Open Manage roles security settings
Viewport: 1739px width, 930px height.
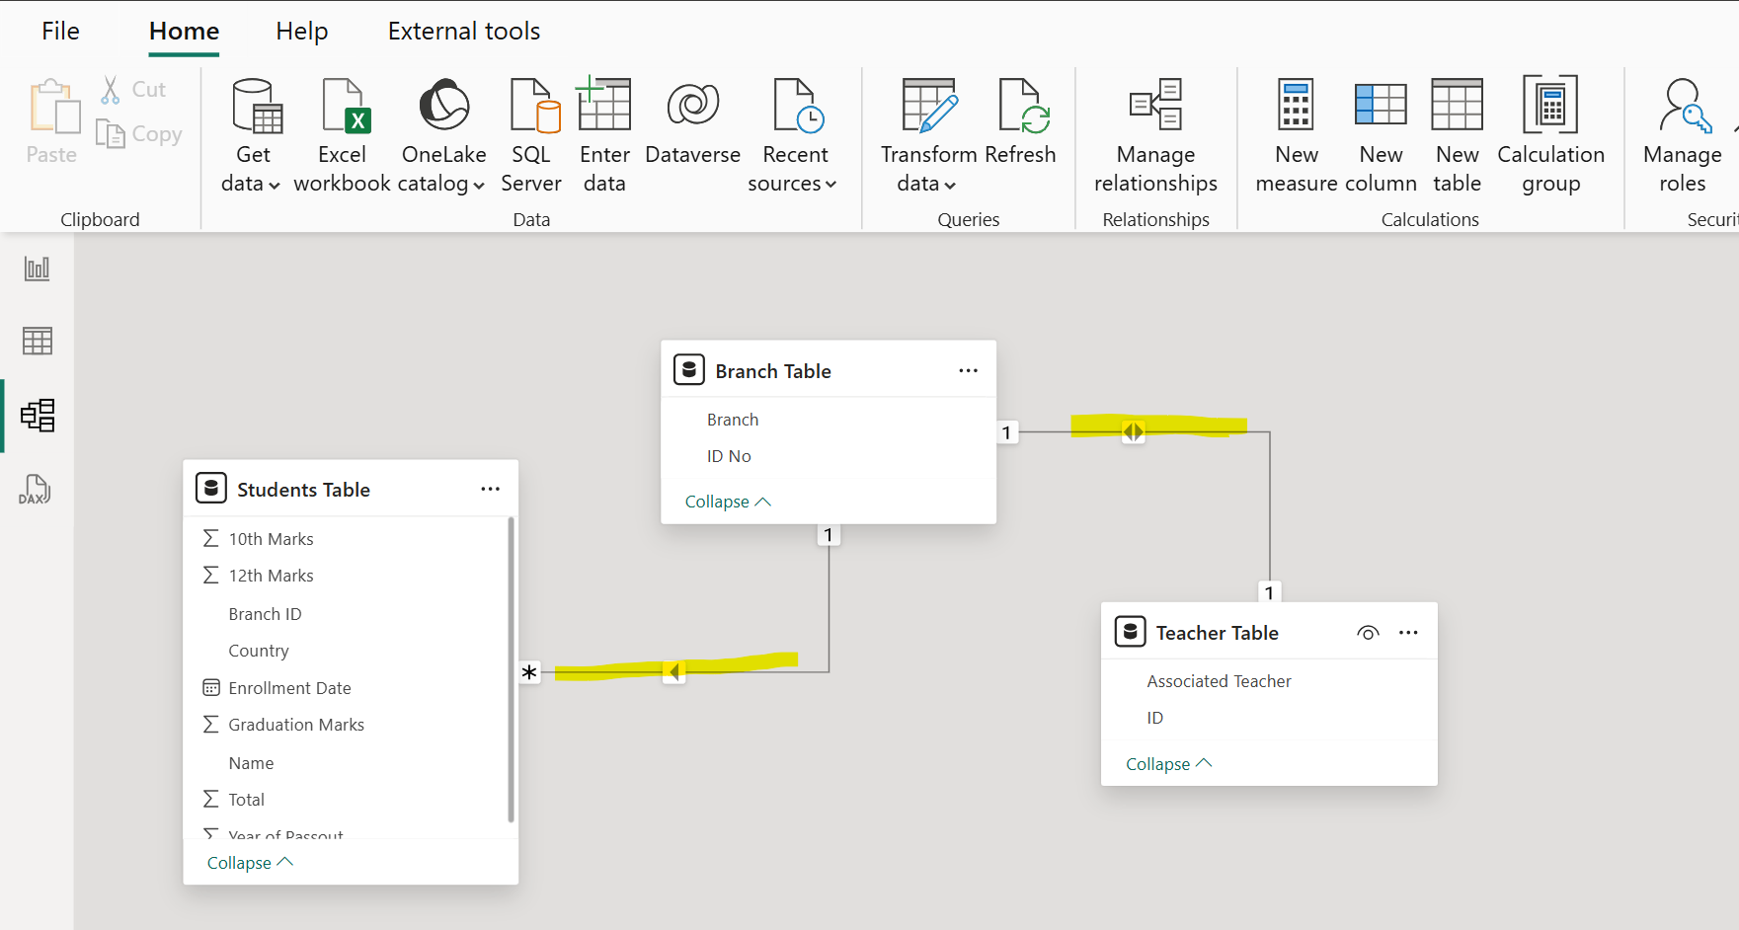point(1682,133)
